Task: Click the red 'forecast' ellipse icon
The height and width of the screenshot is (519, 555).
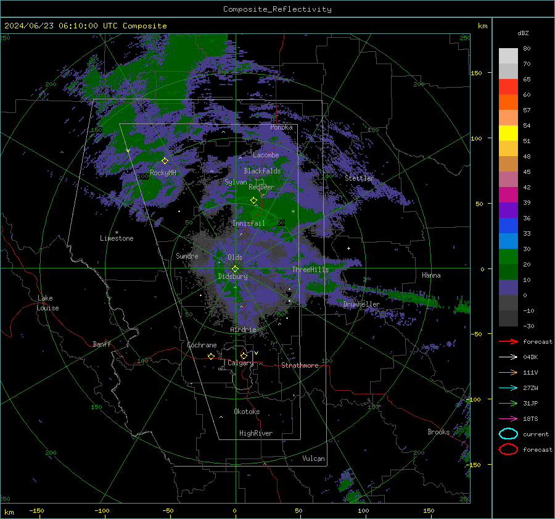Action: pos(508,449)
